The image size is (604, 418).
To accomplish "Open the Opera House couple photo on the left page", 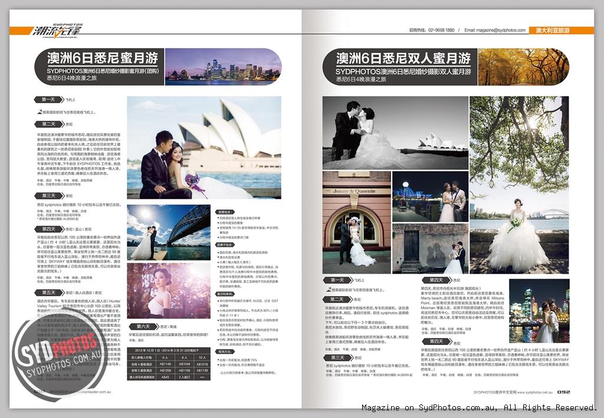I will 204,147.
